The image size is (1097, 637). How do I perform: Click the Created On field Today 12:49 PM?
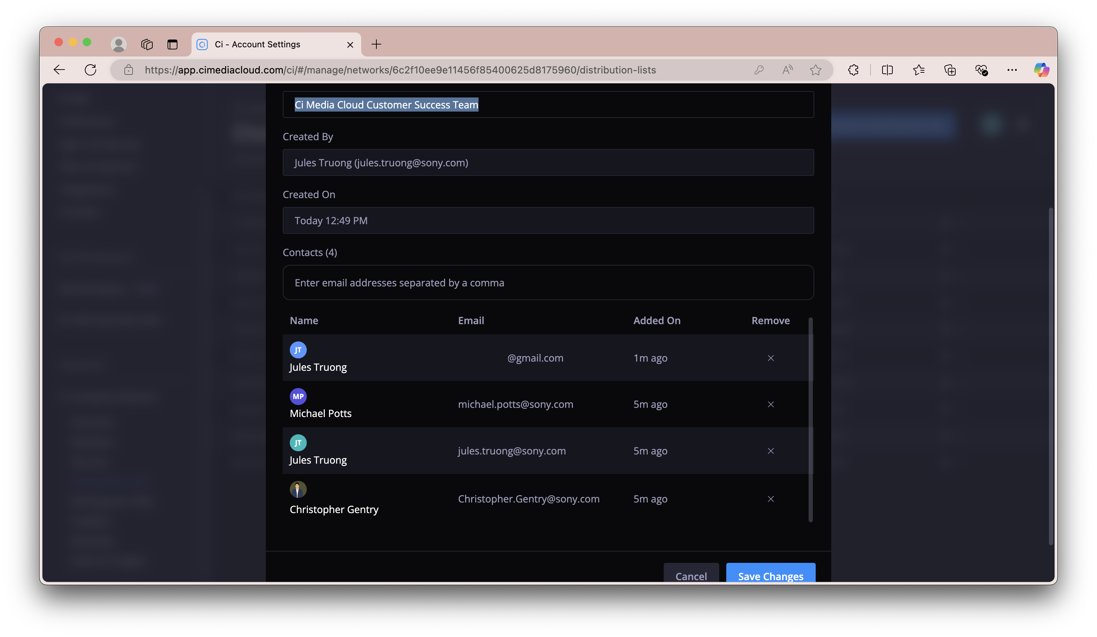548,220
